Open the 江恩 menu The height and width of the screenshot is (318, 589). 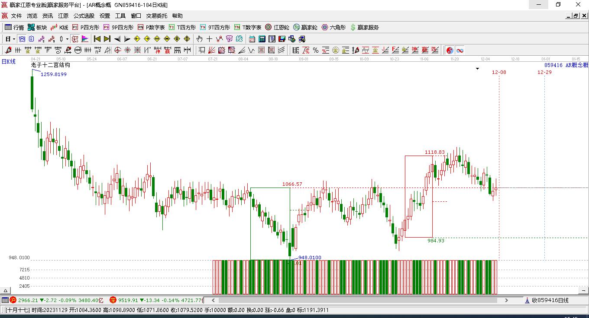(63, 16)
